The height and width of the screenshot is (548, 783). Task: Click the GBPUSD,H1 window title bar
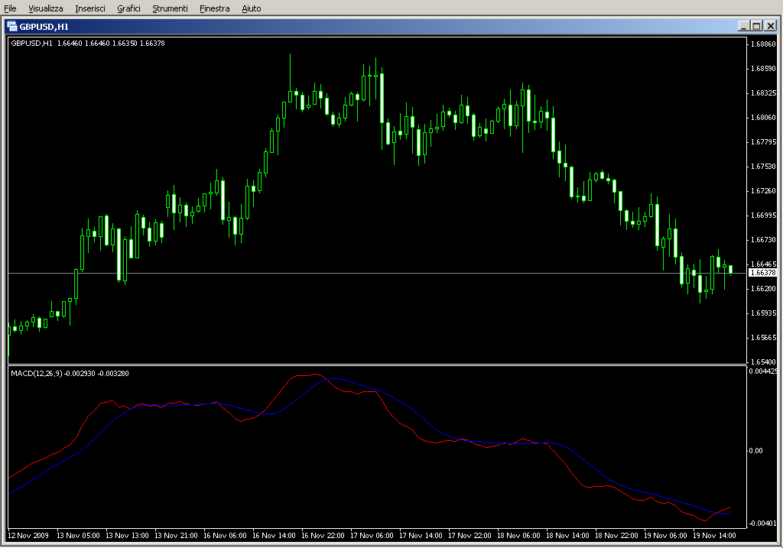(x=382, y=26)
